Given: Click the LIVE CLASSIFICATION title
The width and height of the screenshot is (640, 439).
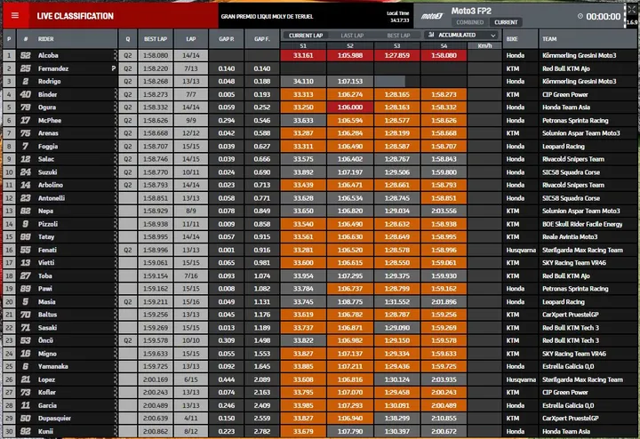Looking at the screenshot, I should tap(75, 16).
